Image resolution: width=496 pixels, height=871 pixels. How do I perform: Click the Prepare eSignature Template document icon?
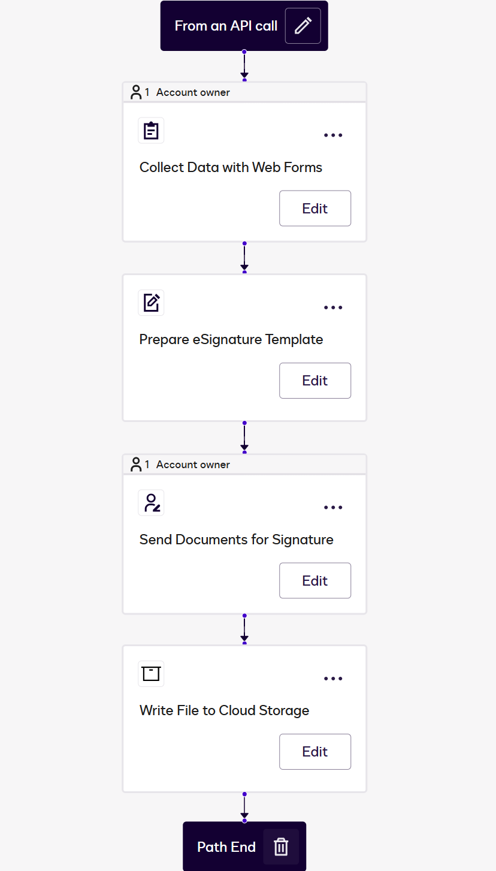[x=151, y=303]
